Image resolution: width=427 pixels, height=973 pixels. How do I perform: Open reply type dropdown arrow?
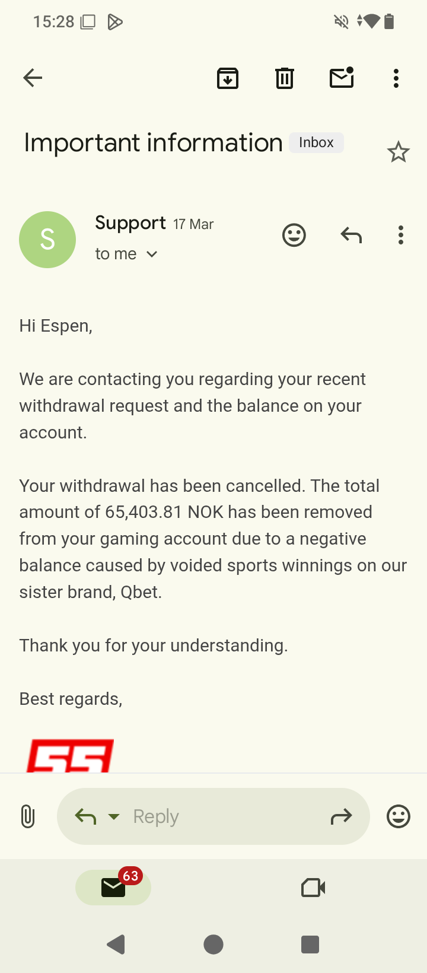click(114, 817)
